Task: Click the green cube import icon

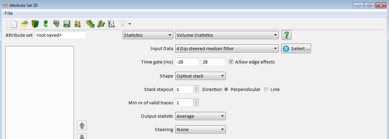Action: (x=45, y=24)
